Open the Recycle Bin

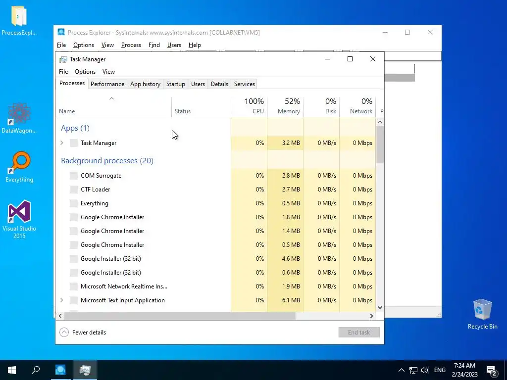coord(482,314)
